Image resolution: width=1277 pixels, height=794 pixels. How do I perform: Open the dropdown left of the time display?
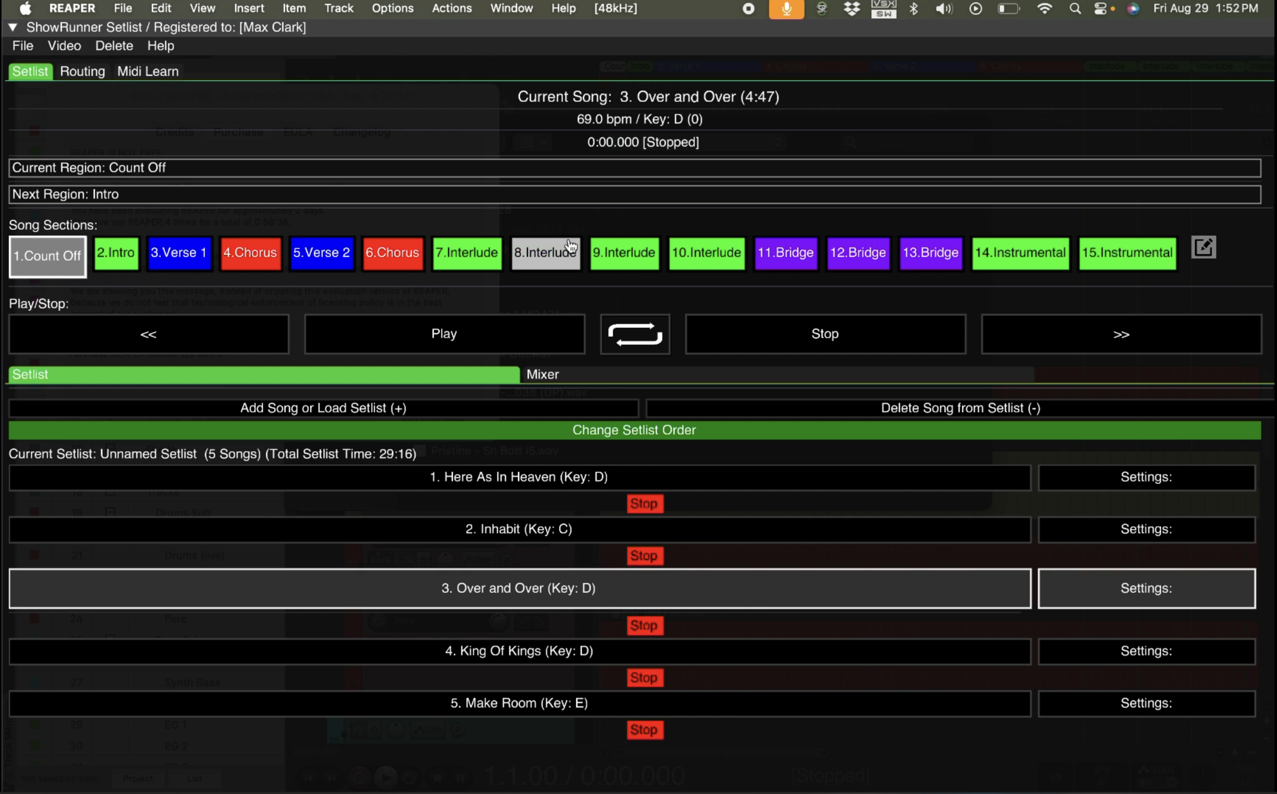(x=533, y=142)
